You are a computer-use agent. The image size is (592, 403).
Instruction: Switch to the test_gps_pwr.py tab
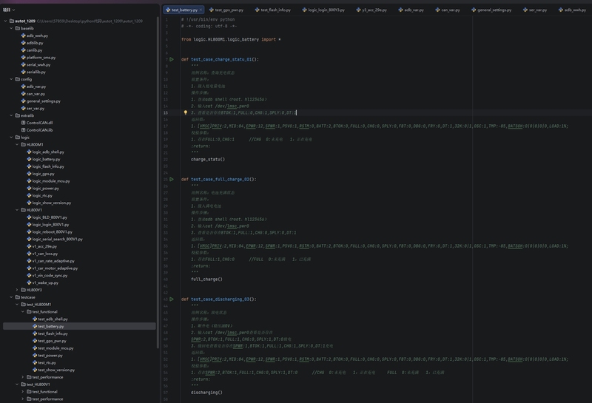(231, 10)
